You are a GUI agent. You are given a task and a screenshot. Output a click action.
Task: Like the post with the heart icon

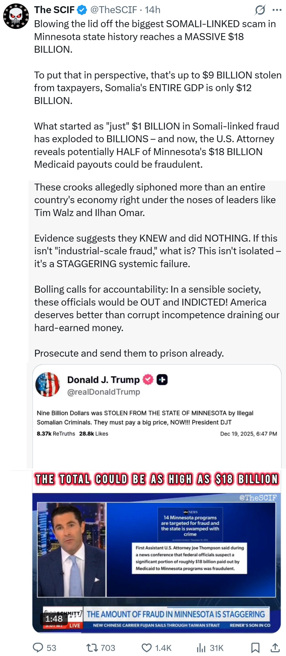coord(146,647)
